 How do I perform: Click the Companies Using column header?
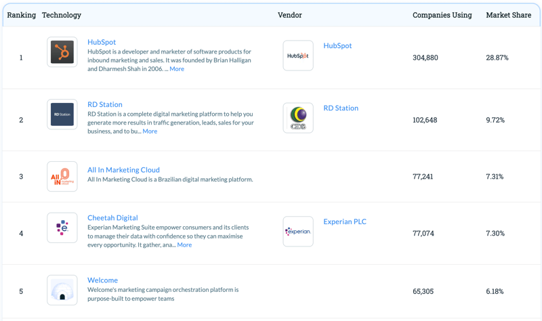(442, 15)
